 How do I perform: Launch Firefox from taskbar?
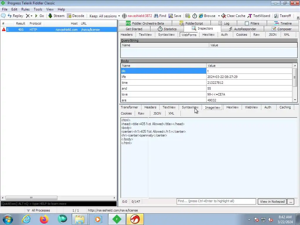point(44,219)
